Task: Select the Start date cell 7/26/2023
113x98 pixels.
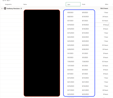Action: click(x=71, y=62)
